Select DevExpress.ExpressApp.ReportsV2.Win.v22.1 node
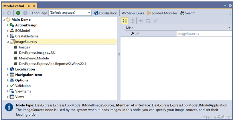The image size is (235, 122). 53,64
